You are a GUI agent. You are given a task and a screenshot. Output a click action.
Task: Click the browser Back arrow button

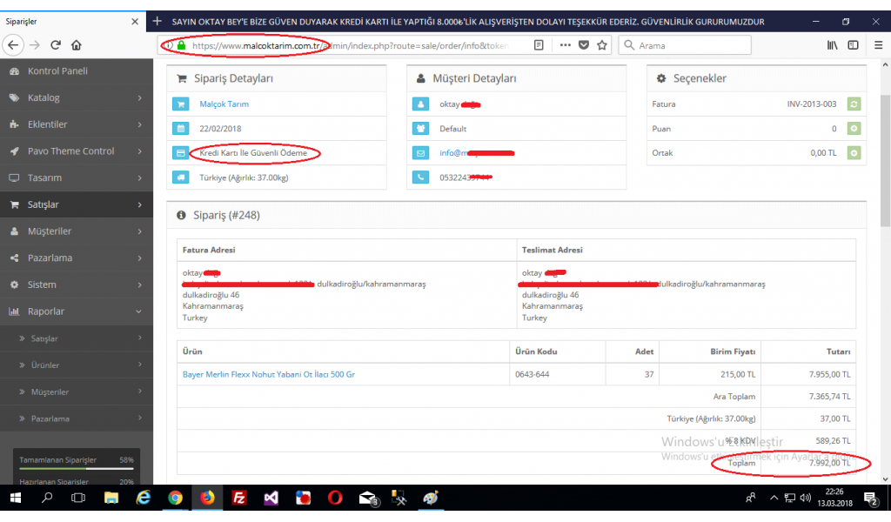coord(13,45)
